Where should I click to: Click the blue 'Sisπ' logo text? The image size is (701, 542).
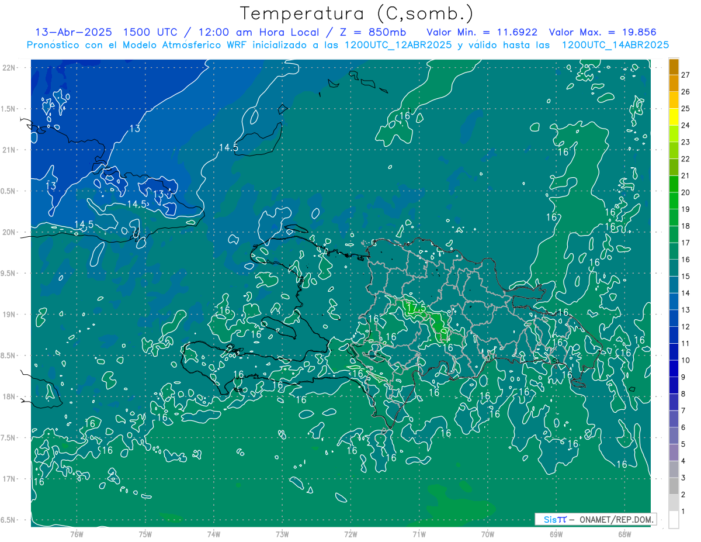point(554,519)
